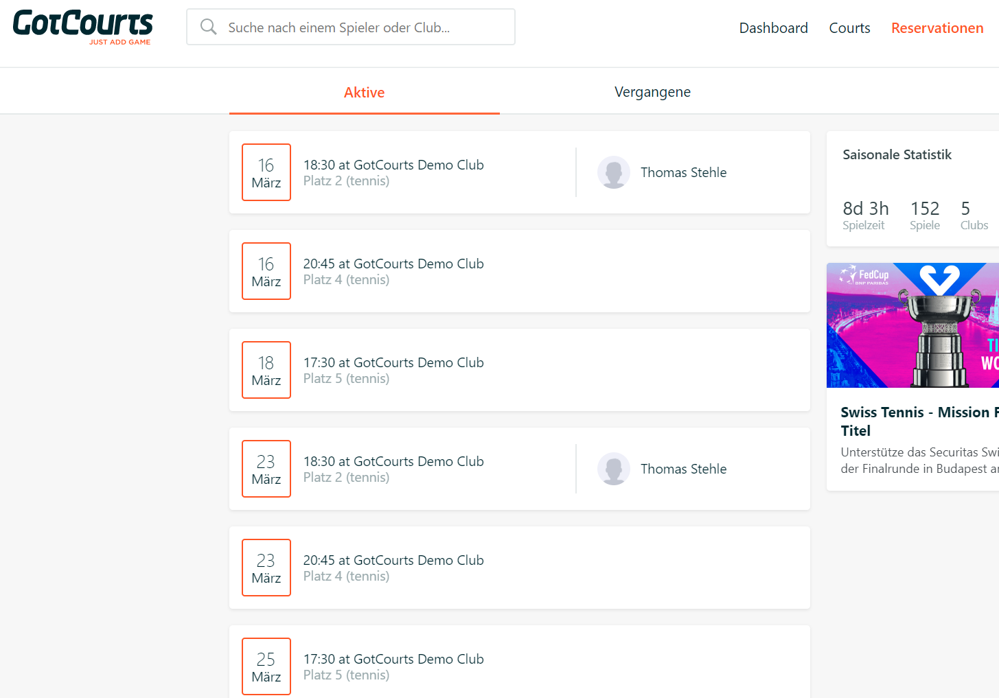Click Platz 5 (tennis) on 25 März
The height and width of the screenshot is (698, 999).
point(346,675)
